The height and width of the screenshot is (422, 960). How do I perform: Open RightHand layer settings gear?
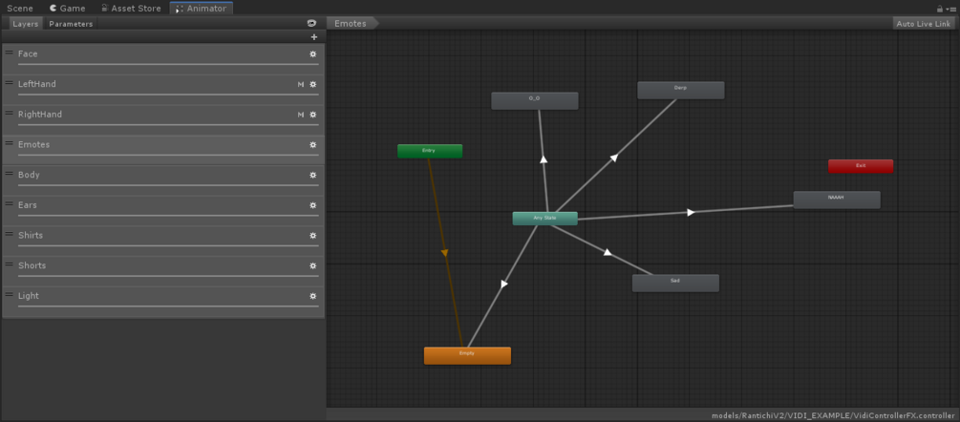[313, 115]
